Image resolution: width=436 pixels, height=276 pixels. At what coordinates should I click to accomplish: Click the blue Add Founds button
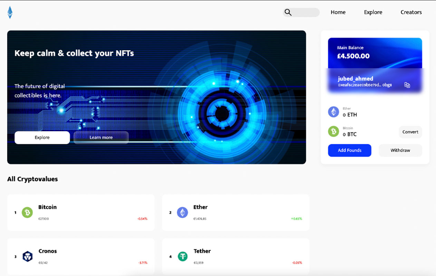coord(349,150)
